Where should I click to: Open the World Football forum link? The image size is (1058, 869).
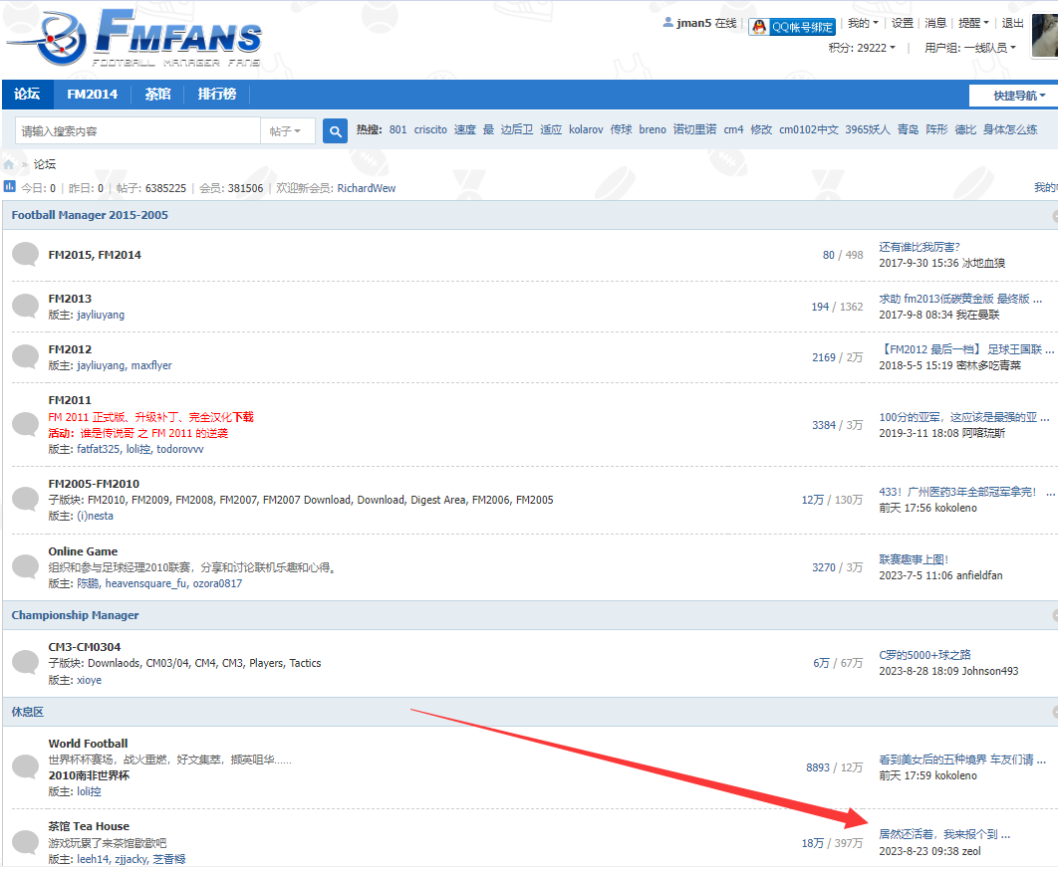click(x=88, y=743)
